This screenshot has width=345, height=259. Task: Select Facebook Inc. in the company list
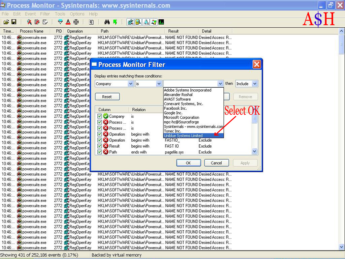click(193, 108)
